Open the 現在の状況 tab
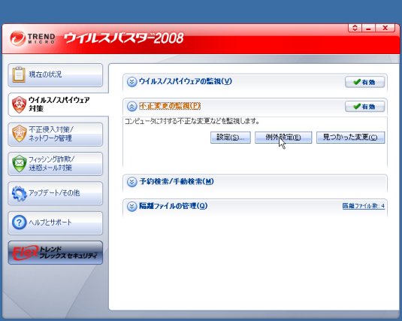Viewport: 402px width, 321px height. point(56,75)
